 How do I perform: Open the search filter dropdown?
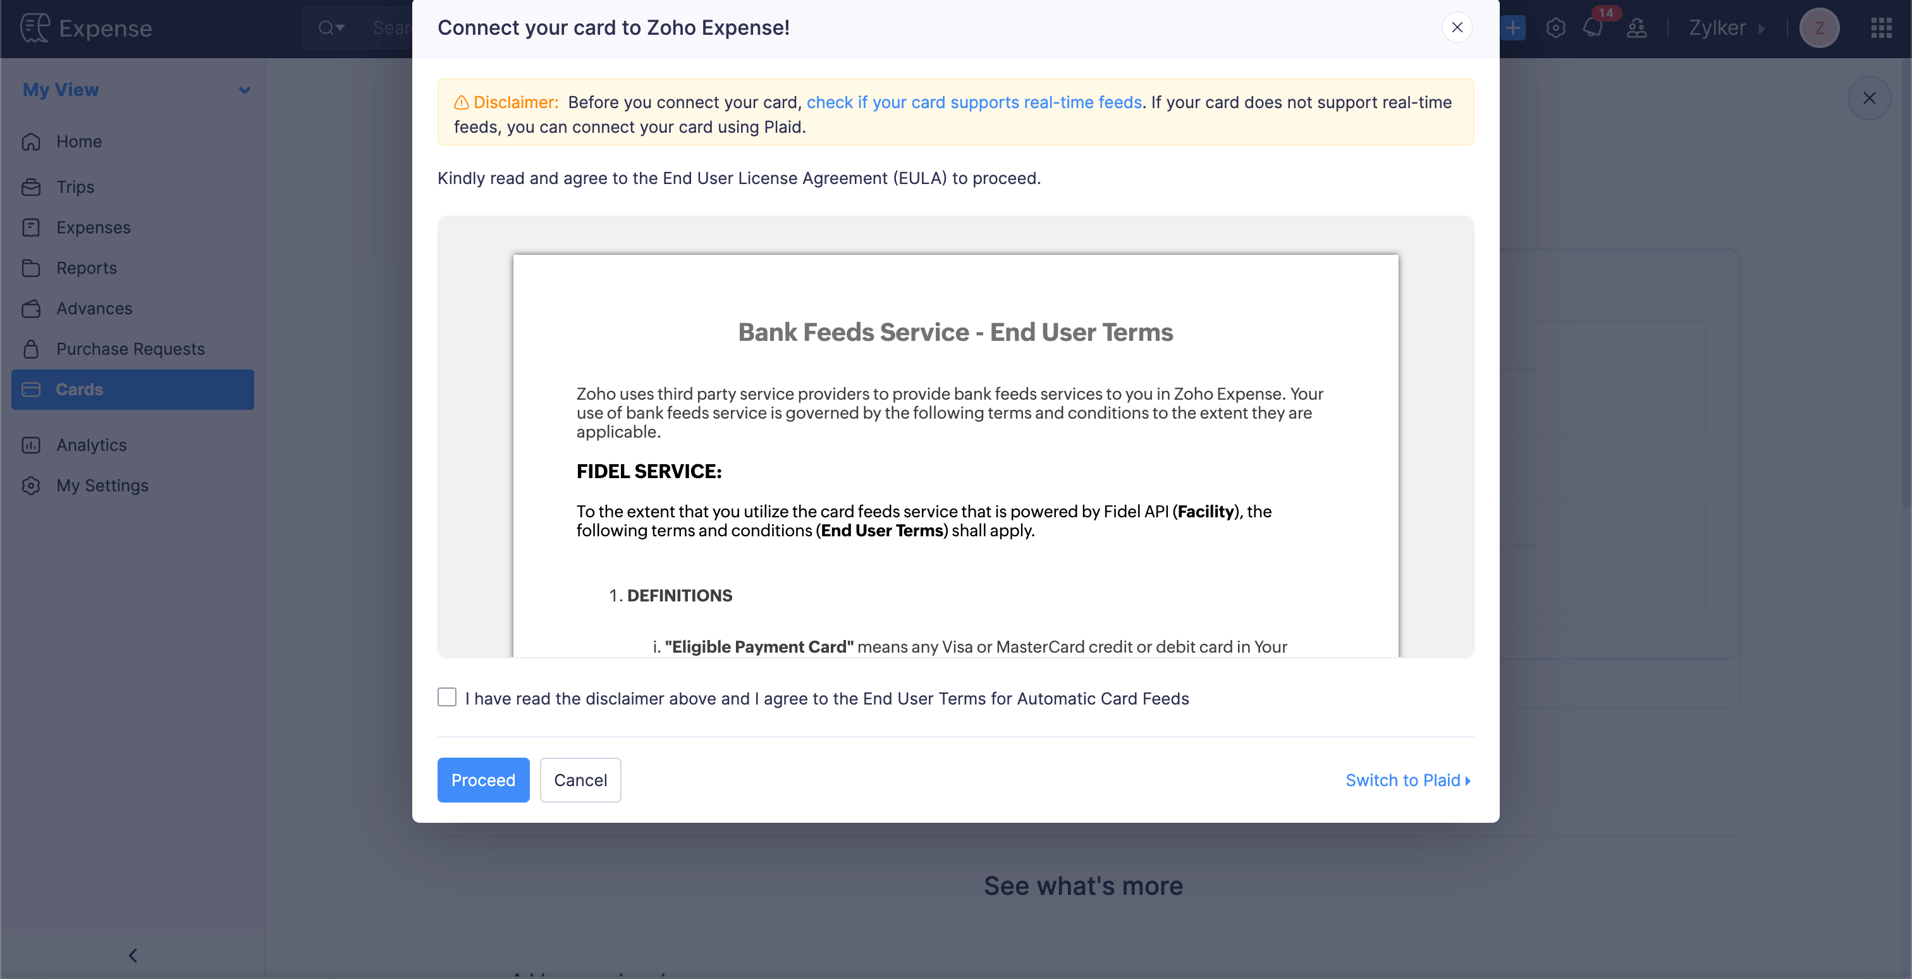click(332, 27)
